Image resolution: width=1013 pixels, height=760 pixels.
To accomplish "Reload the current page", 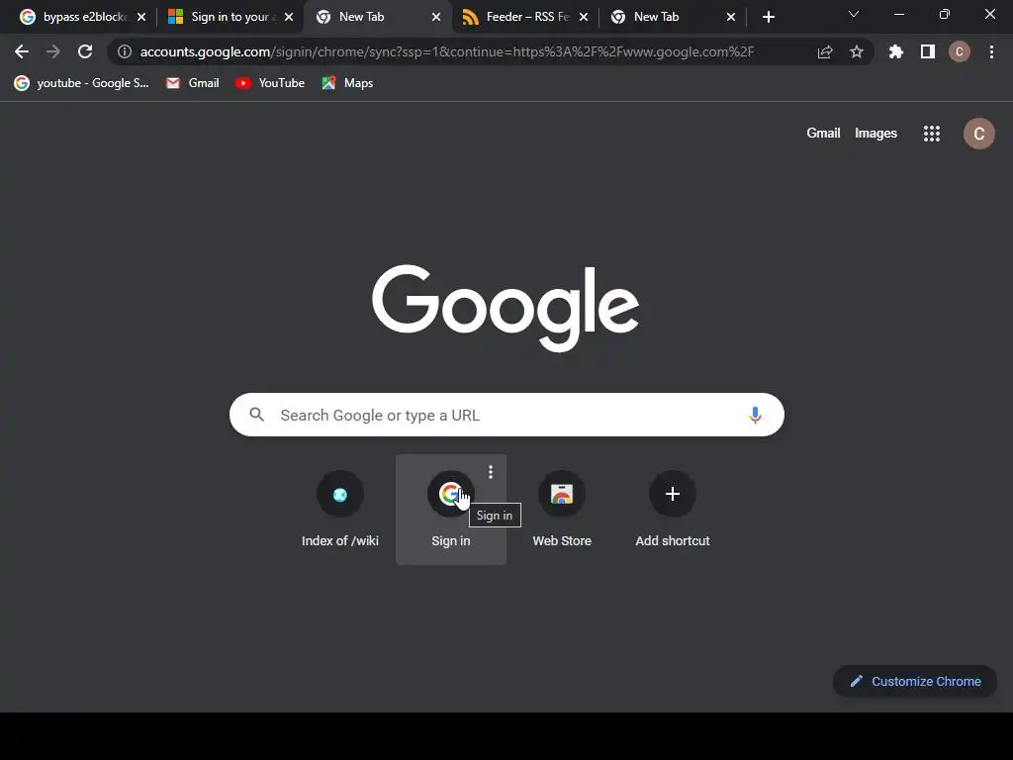I will (x=85, y=51).
